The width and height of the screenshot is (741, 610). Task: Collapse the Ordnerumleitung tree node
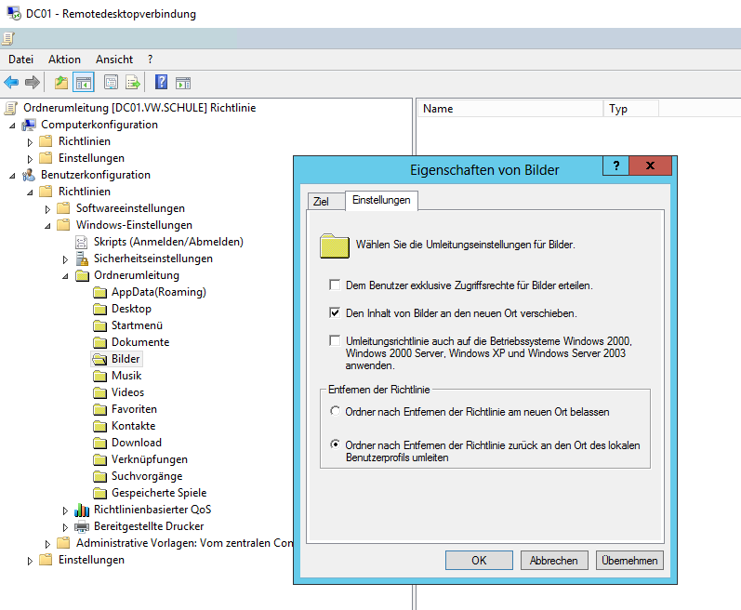[x=66, y=275]
